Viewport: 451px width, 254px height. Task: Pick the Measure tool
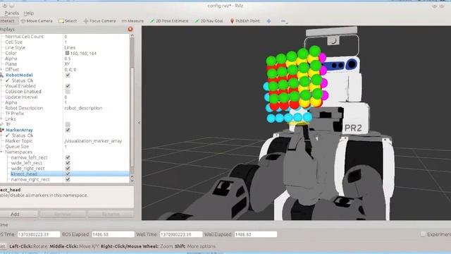tap(132, 21)
